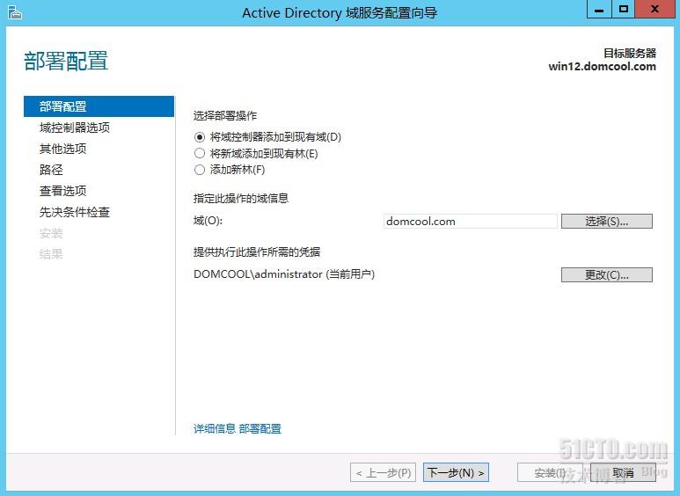
Task: Open the 详细信息 部署配置 link
Action: point(238,429)
